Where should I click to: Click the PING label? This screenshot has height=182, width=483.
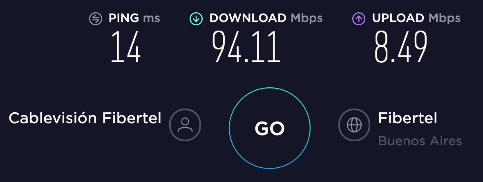124,18
